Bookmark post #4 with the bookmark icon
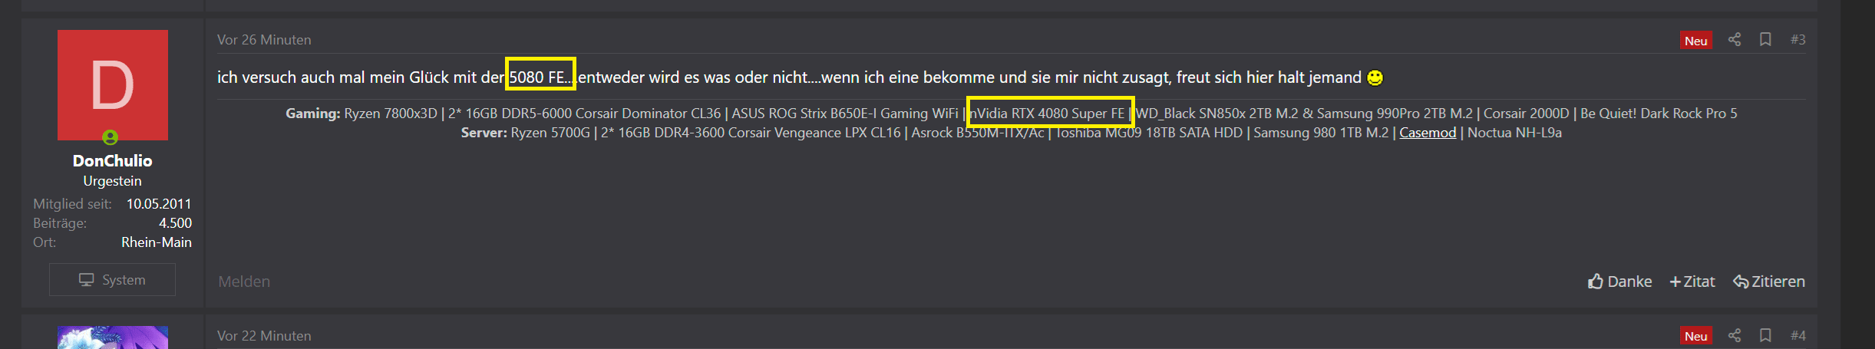Screen dimensions: 1875x349 click(x=1765, y=335)
